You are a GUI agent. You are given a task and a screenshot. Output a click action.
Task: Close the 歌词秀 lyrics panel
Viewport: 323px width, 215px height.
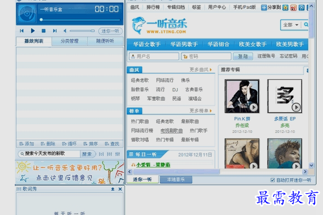[120, 189]
